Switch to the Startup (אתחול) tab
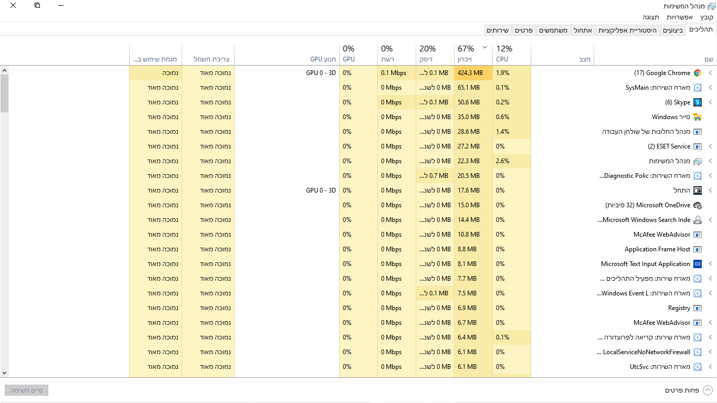Image resolution: width=717 pixels, height=403 pixels. tap(583, 30)
